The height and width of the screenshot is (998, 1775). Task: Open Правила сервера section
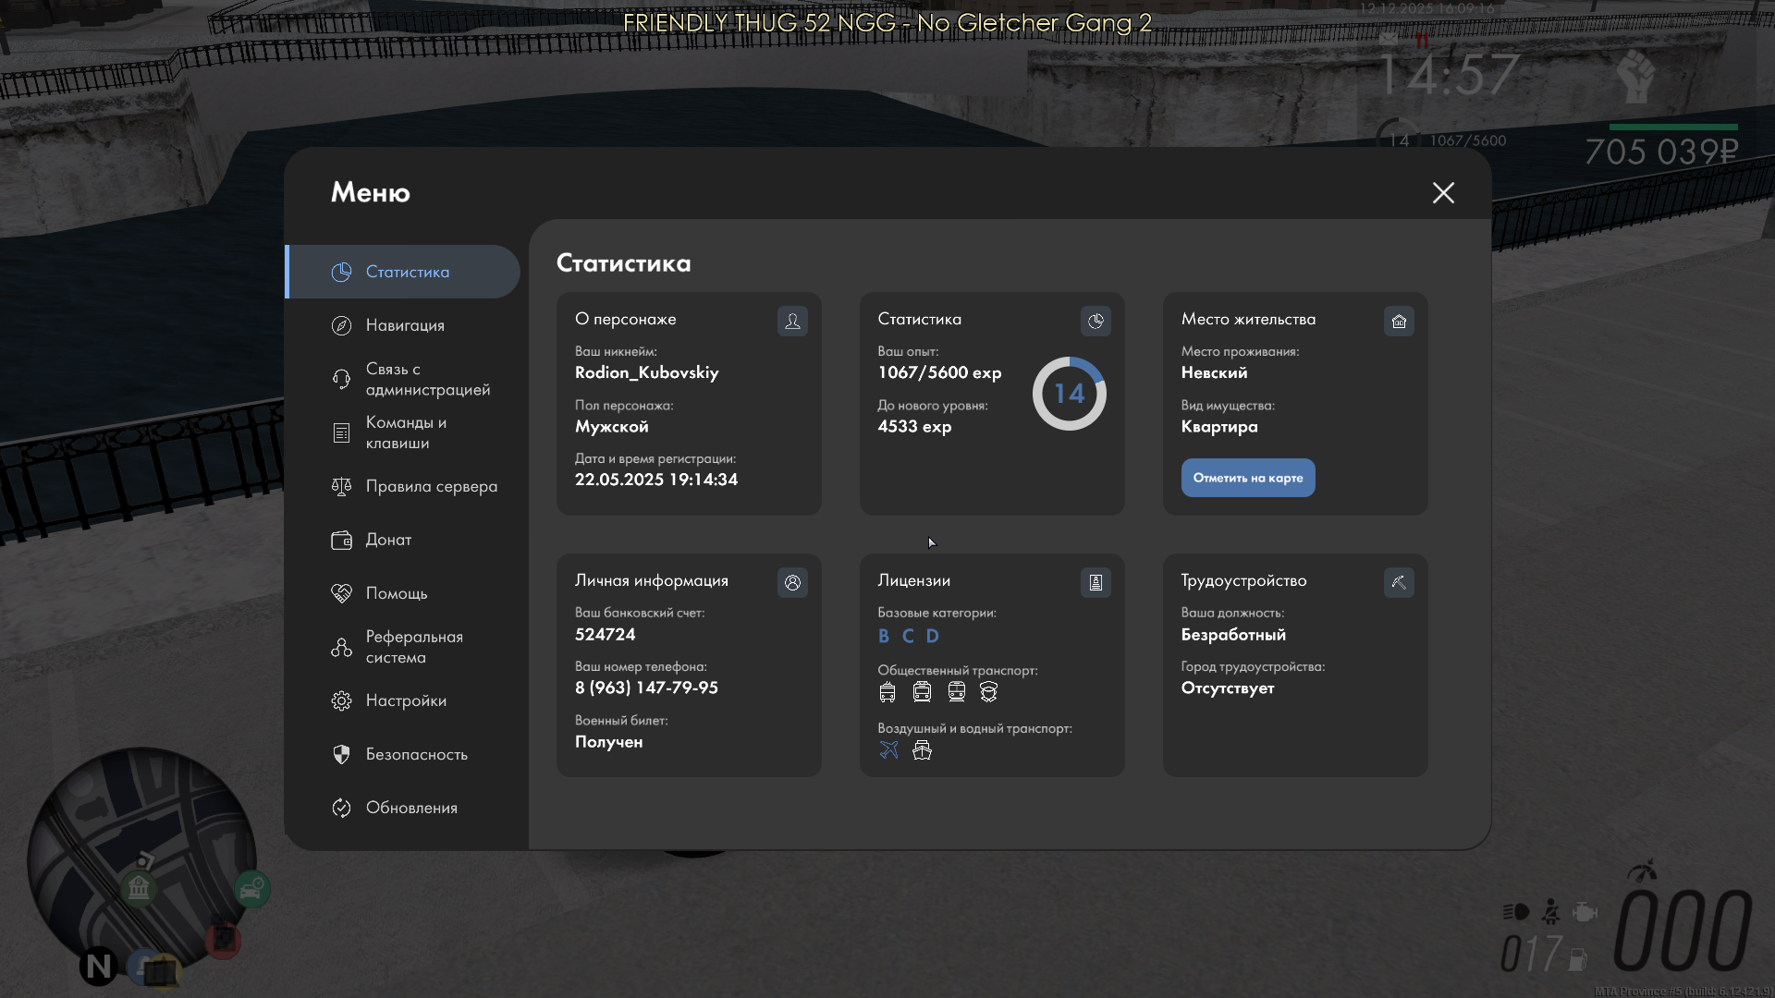[x=430, y=486]
